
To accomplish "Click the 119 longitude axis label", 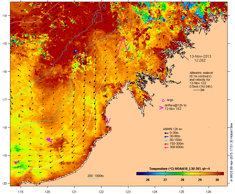I will tap(21, 192).
